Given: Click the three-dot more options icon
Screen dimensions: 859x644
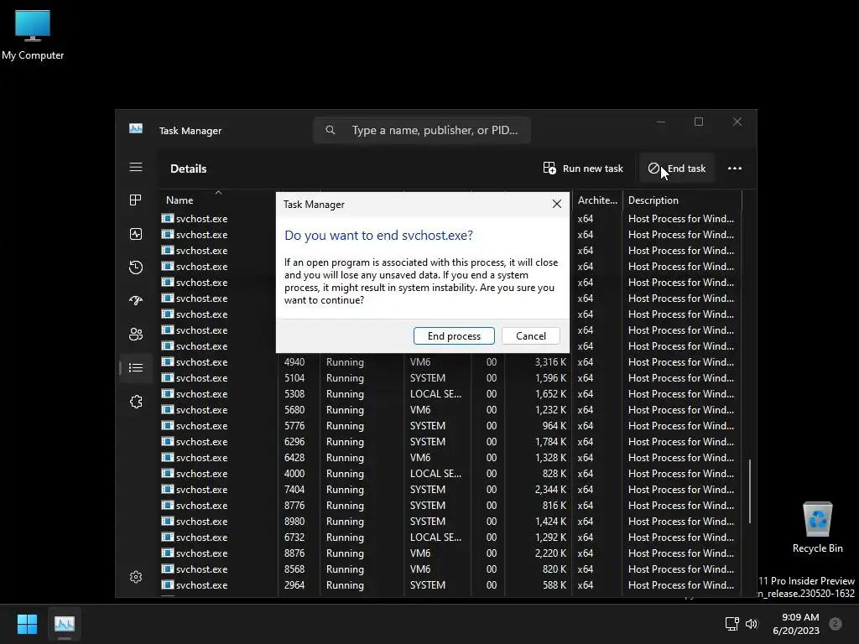Looking at the screenshot, I should click(x=735, y=168).
